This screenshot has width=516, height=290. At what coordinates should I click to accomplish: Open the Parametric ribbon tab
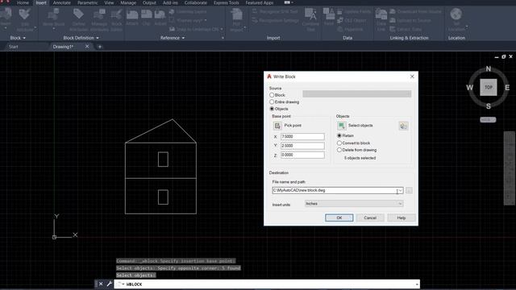click(x=88, y=2)
